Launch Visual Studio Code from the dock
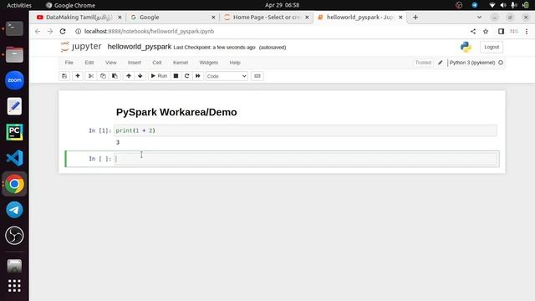The image size is (535, 301). [14, 158]
